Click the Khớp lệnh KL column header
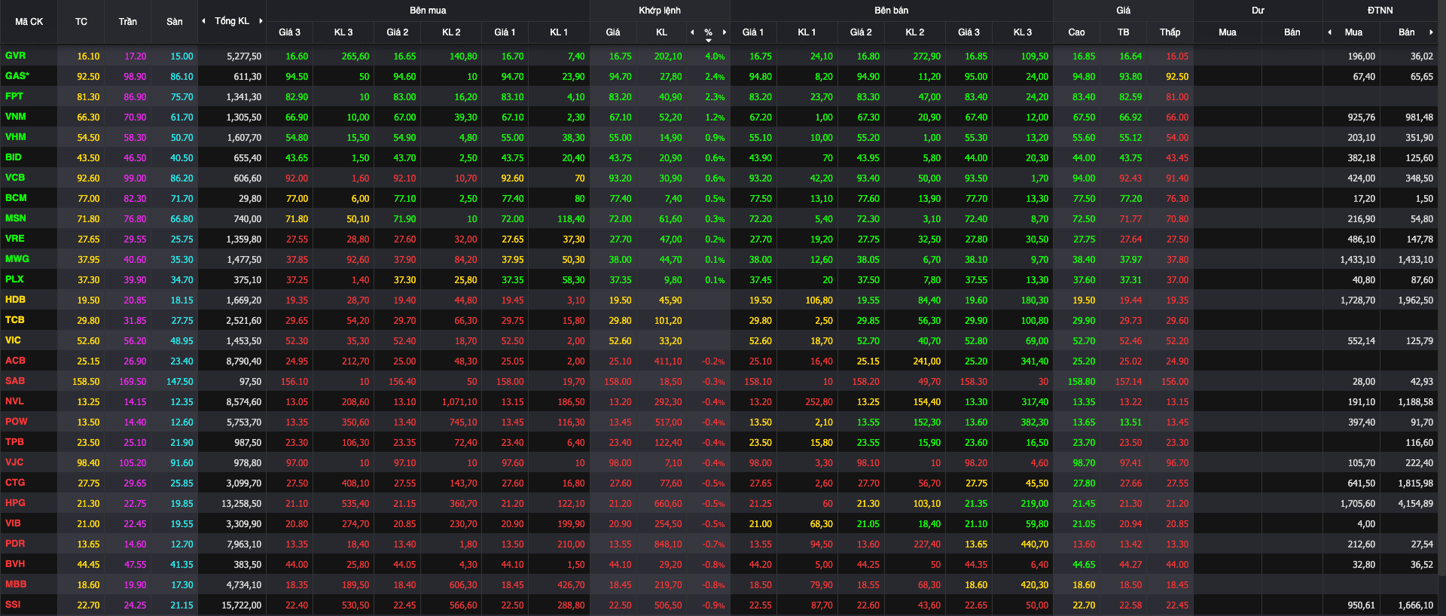Image resolution: width=1446 pixels, height=616 pixels. [x=662, y=32]
